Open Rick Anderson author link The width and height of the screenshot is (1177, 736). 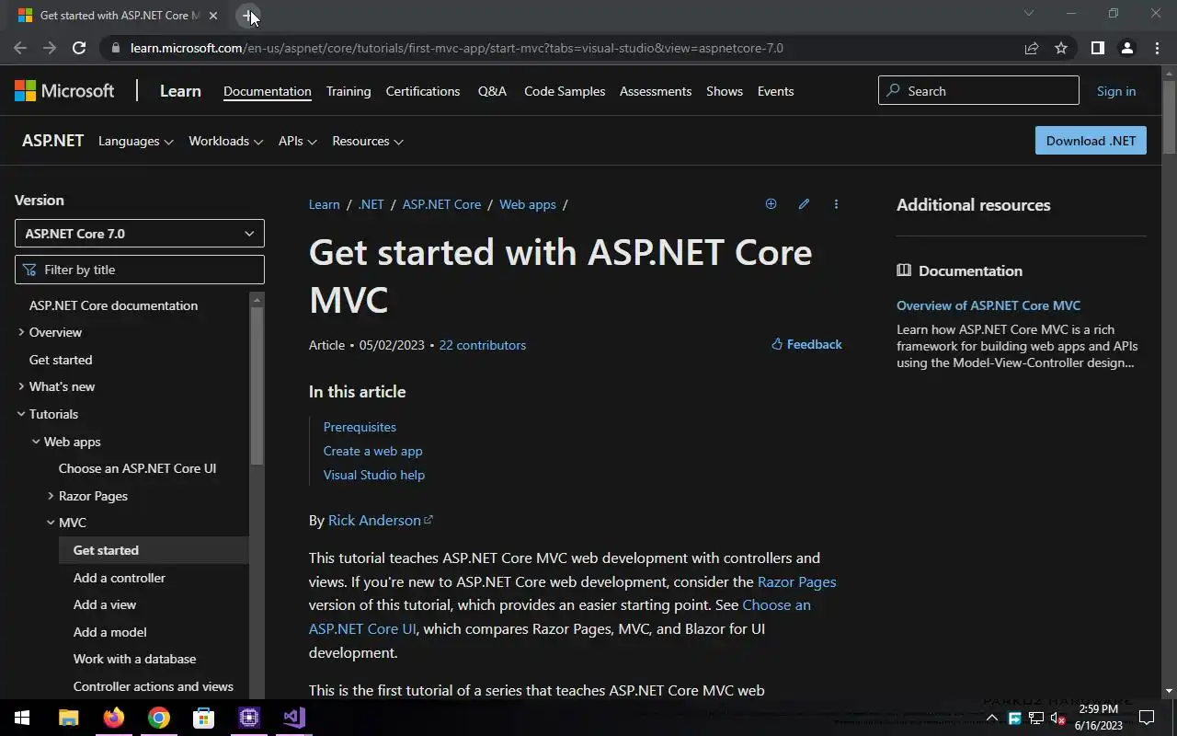(x=380, y=520)
